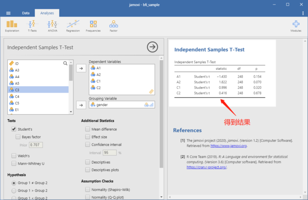The height and width of the screenshot is (200, 308).
Task: Select variable C4 in the list
Action: click(38, 97)
